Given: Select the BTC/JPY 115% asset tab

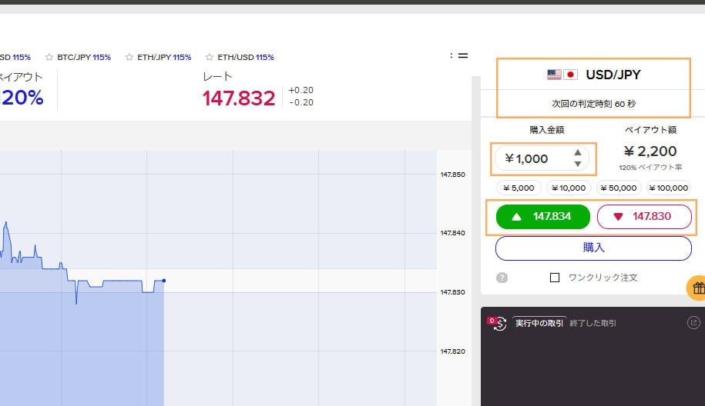Looking at the screenshot, I should pyautogui.click(x=84, y=57).
